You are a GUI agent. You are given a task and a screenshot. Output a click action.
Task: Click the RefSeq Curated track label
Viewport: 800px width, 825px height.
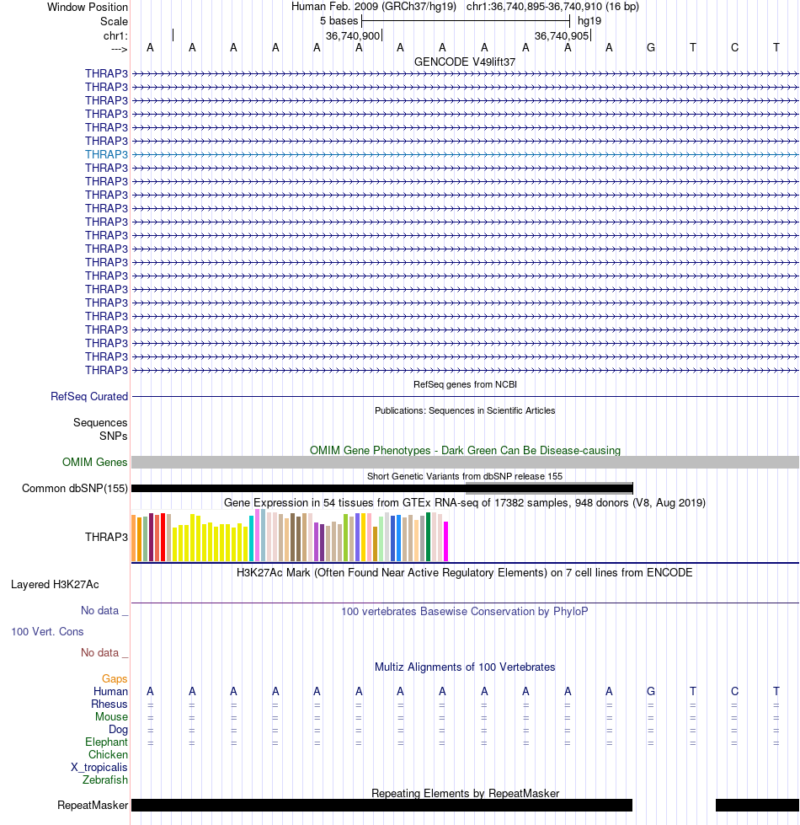click(89, 396)
